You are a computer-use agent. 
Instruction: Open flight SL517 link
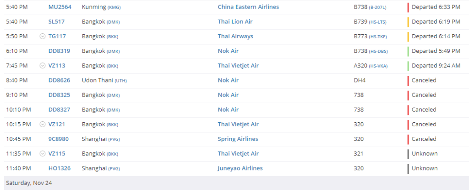click(56, 21)
